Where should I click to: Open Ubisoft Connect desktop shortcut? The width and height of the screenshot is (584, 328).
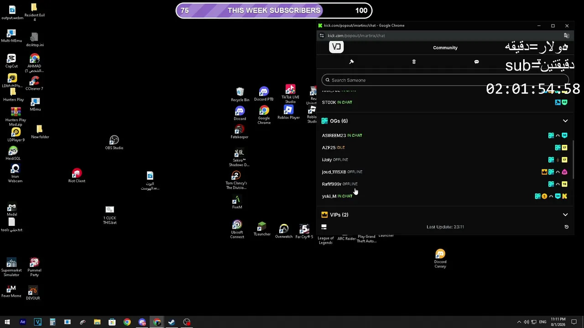(x=237, y=230)
